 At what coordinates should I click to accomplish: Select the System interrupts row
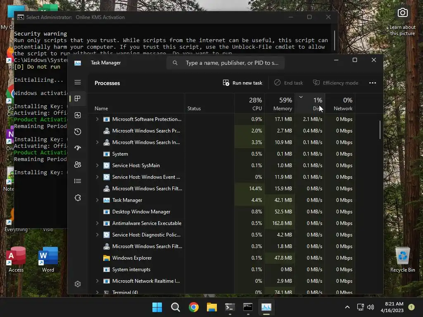pos(221,270)
